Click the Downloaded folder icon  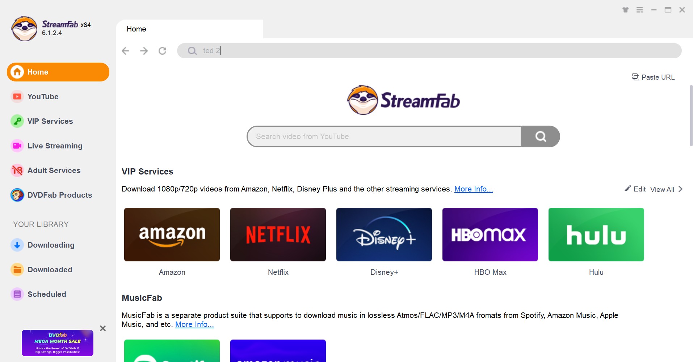17,270
